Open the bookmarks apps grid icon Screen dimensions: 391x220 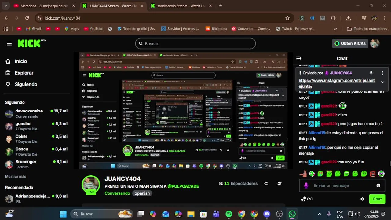click(x=5, y=29)
